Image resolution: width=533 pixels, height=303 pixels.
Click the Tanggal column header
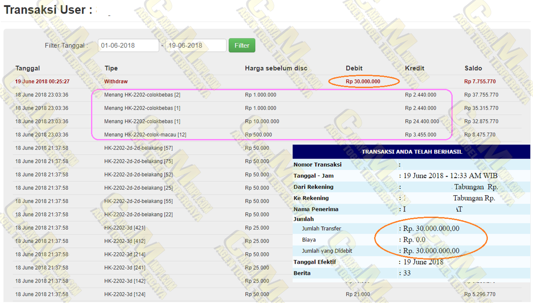(28, 68)
